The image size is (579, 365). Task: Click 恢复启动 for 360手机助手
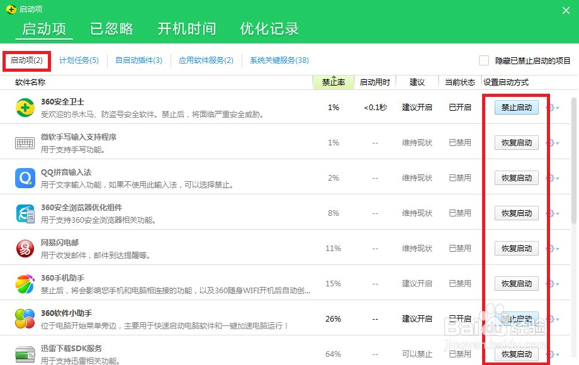[x=517, y=284]
